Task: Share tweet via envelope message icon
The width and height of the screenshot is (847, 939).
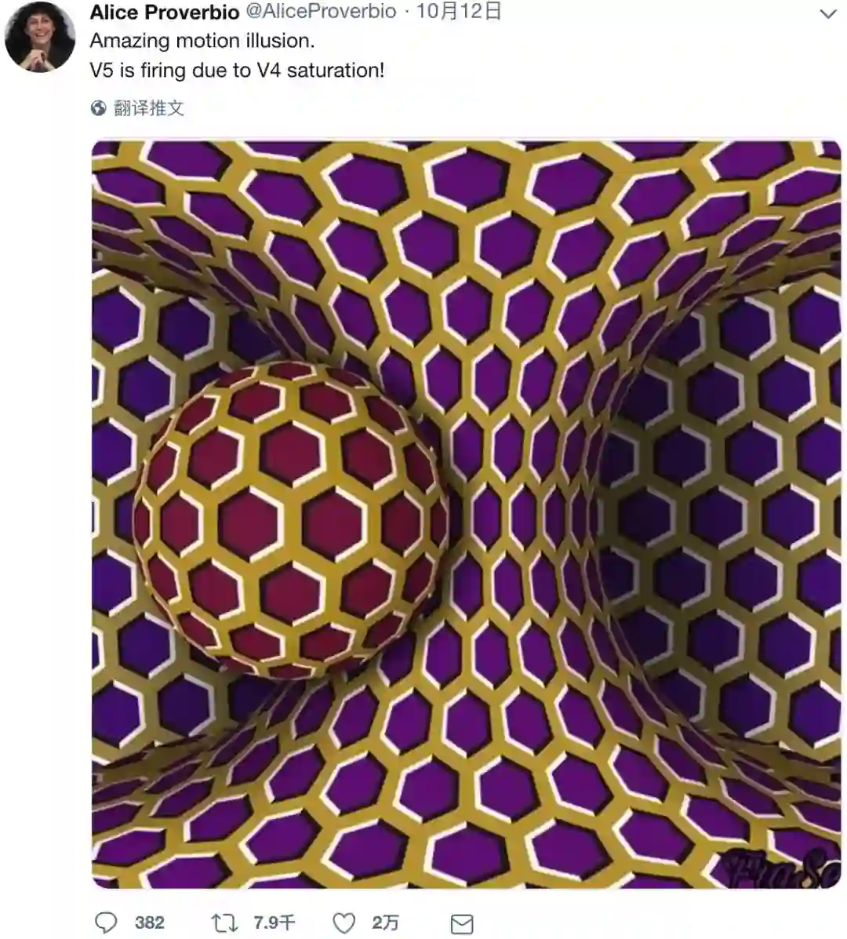Action: coord(462,924)
